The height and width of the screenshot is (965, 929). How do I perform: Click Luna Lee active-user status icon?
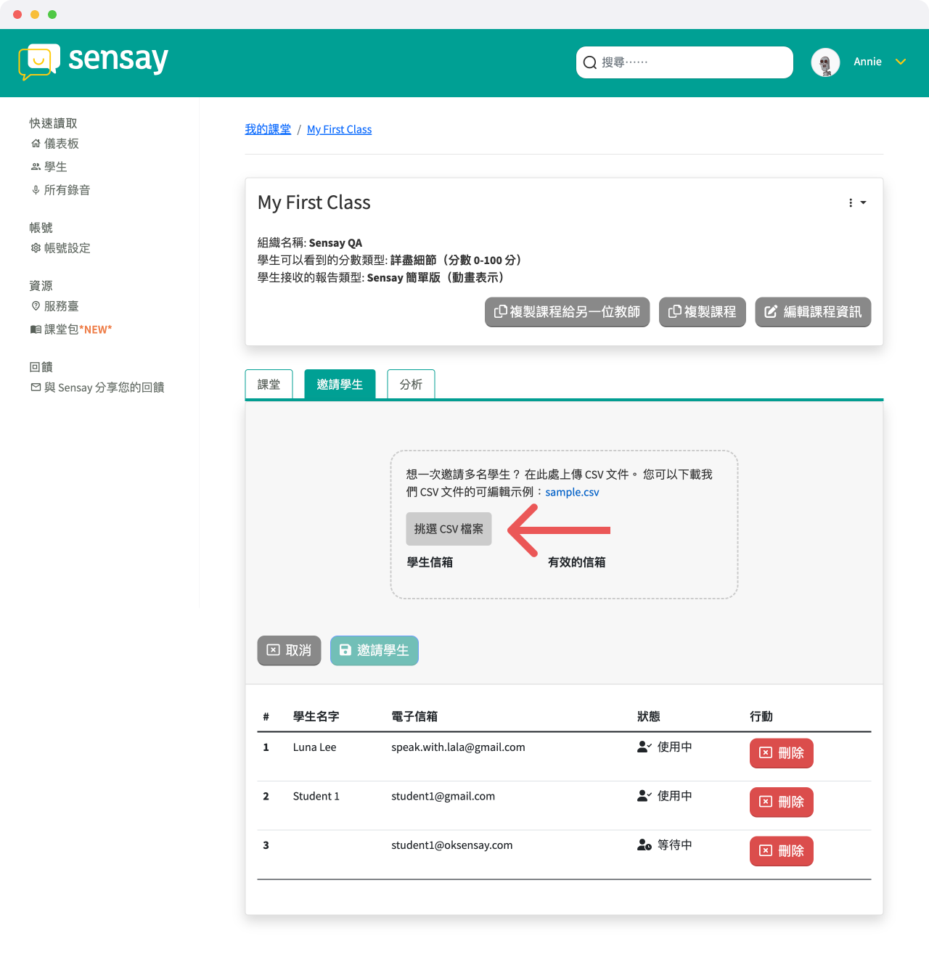[x=644, y=747]
